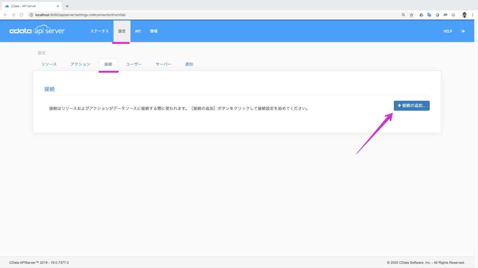This screenshot has height=268, width=478.
Task: Click the browser forward arrow
Action: 13,15
